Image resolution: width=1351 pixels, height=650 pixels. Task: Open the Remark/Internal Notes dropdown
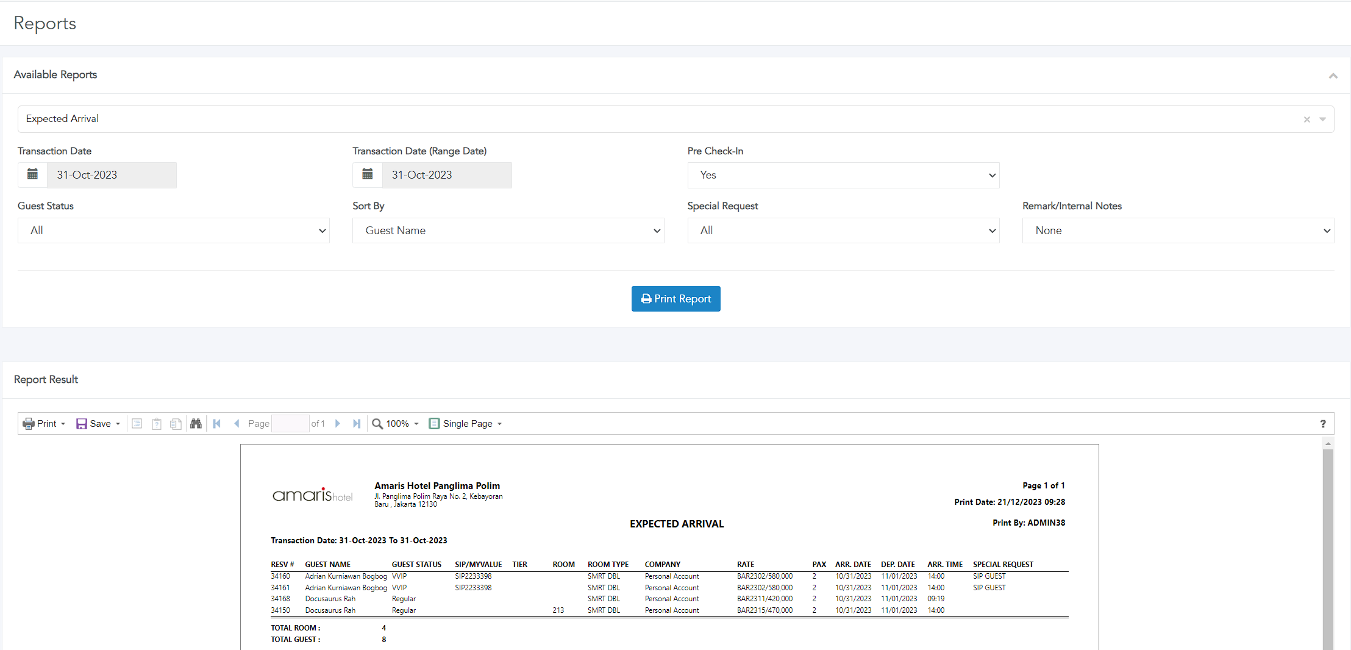[x=1178, y=230]
